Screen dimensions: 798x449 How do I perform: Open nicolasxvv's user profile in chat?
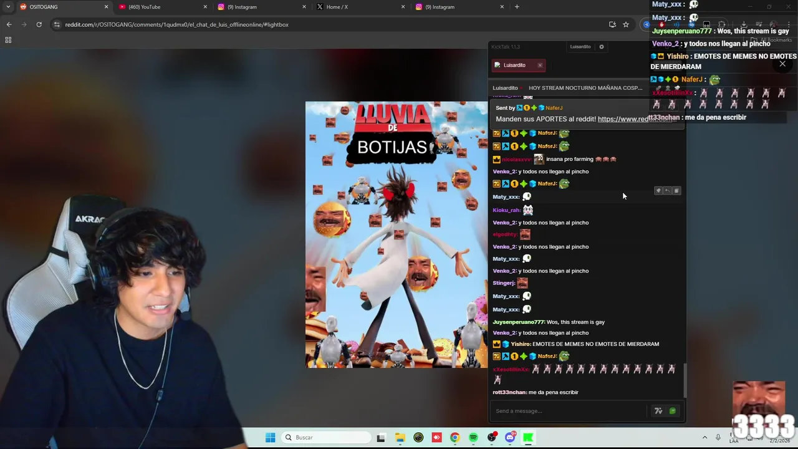(516, 159)
